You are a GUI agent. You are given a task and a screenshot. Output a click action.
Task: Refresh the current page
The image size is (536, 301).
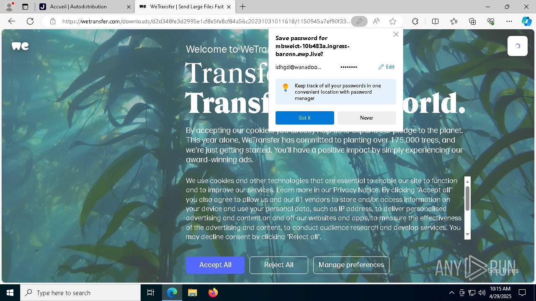tap(30, 21)
